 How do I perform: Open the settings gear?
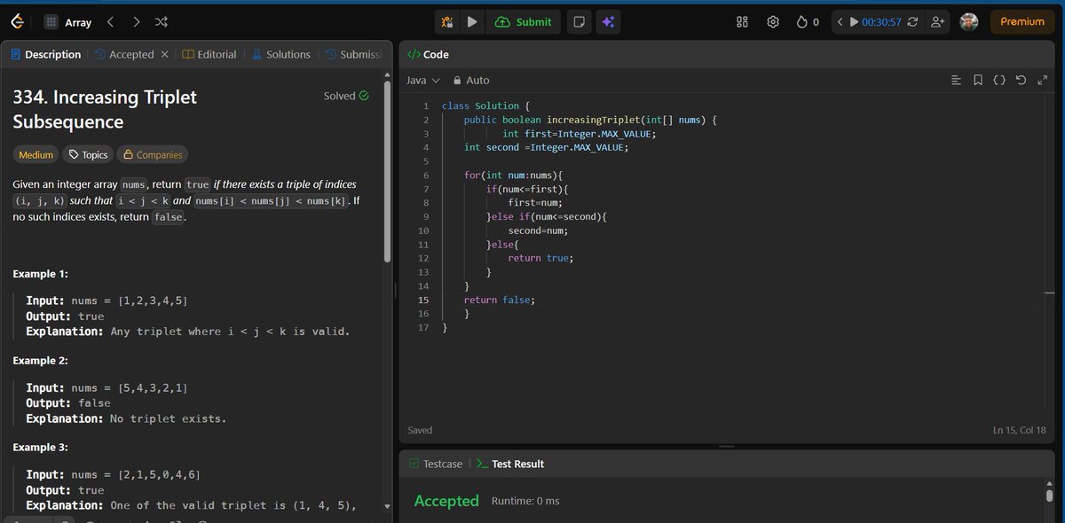[x=773, y=22]
